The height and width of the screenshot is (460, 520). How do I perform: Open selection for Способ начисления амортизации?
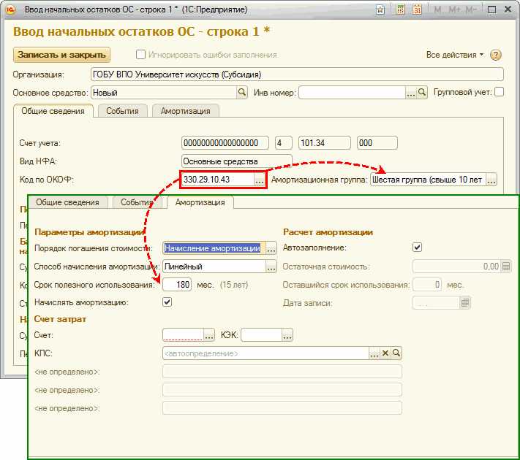[271, 267]
